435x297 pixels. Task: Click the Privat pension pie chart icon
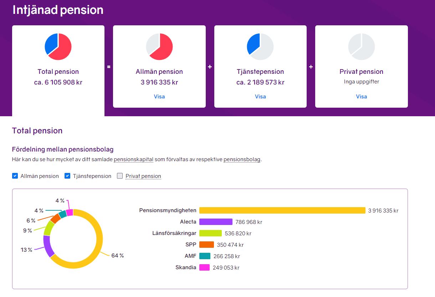pyautogui.click(x=361, y=47)
